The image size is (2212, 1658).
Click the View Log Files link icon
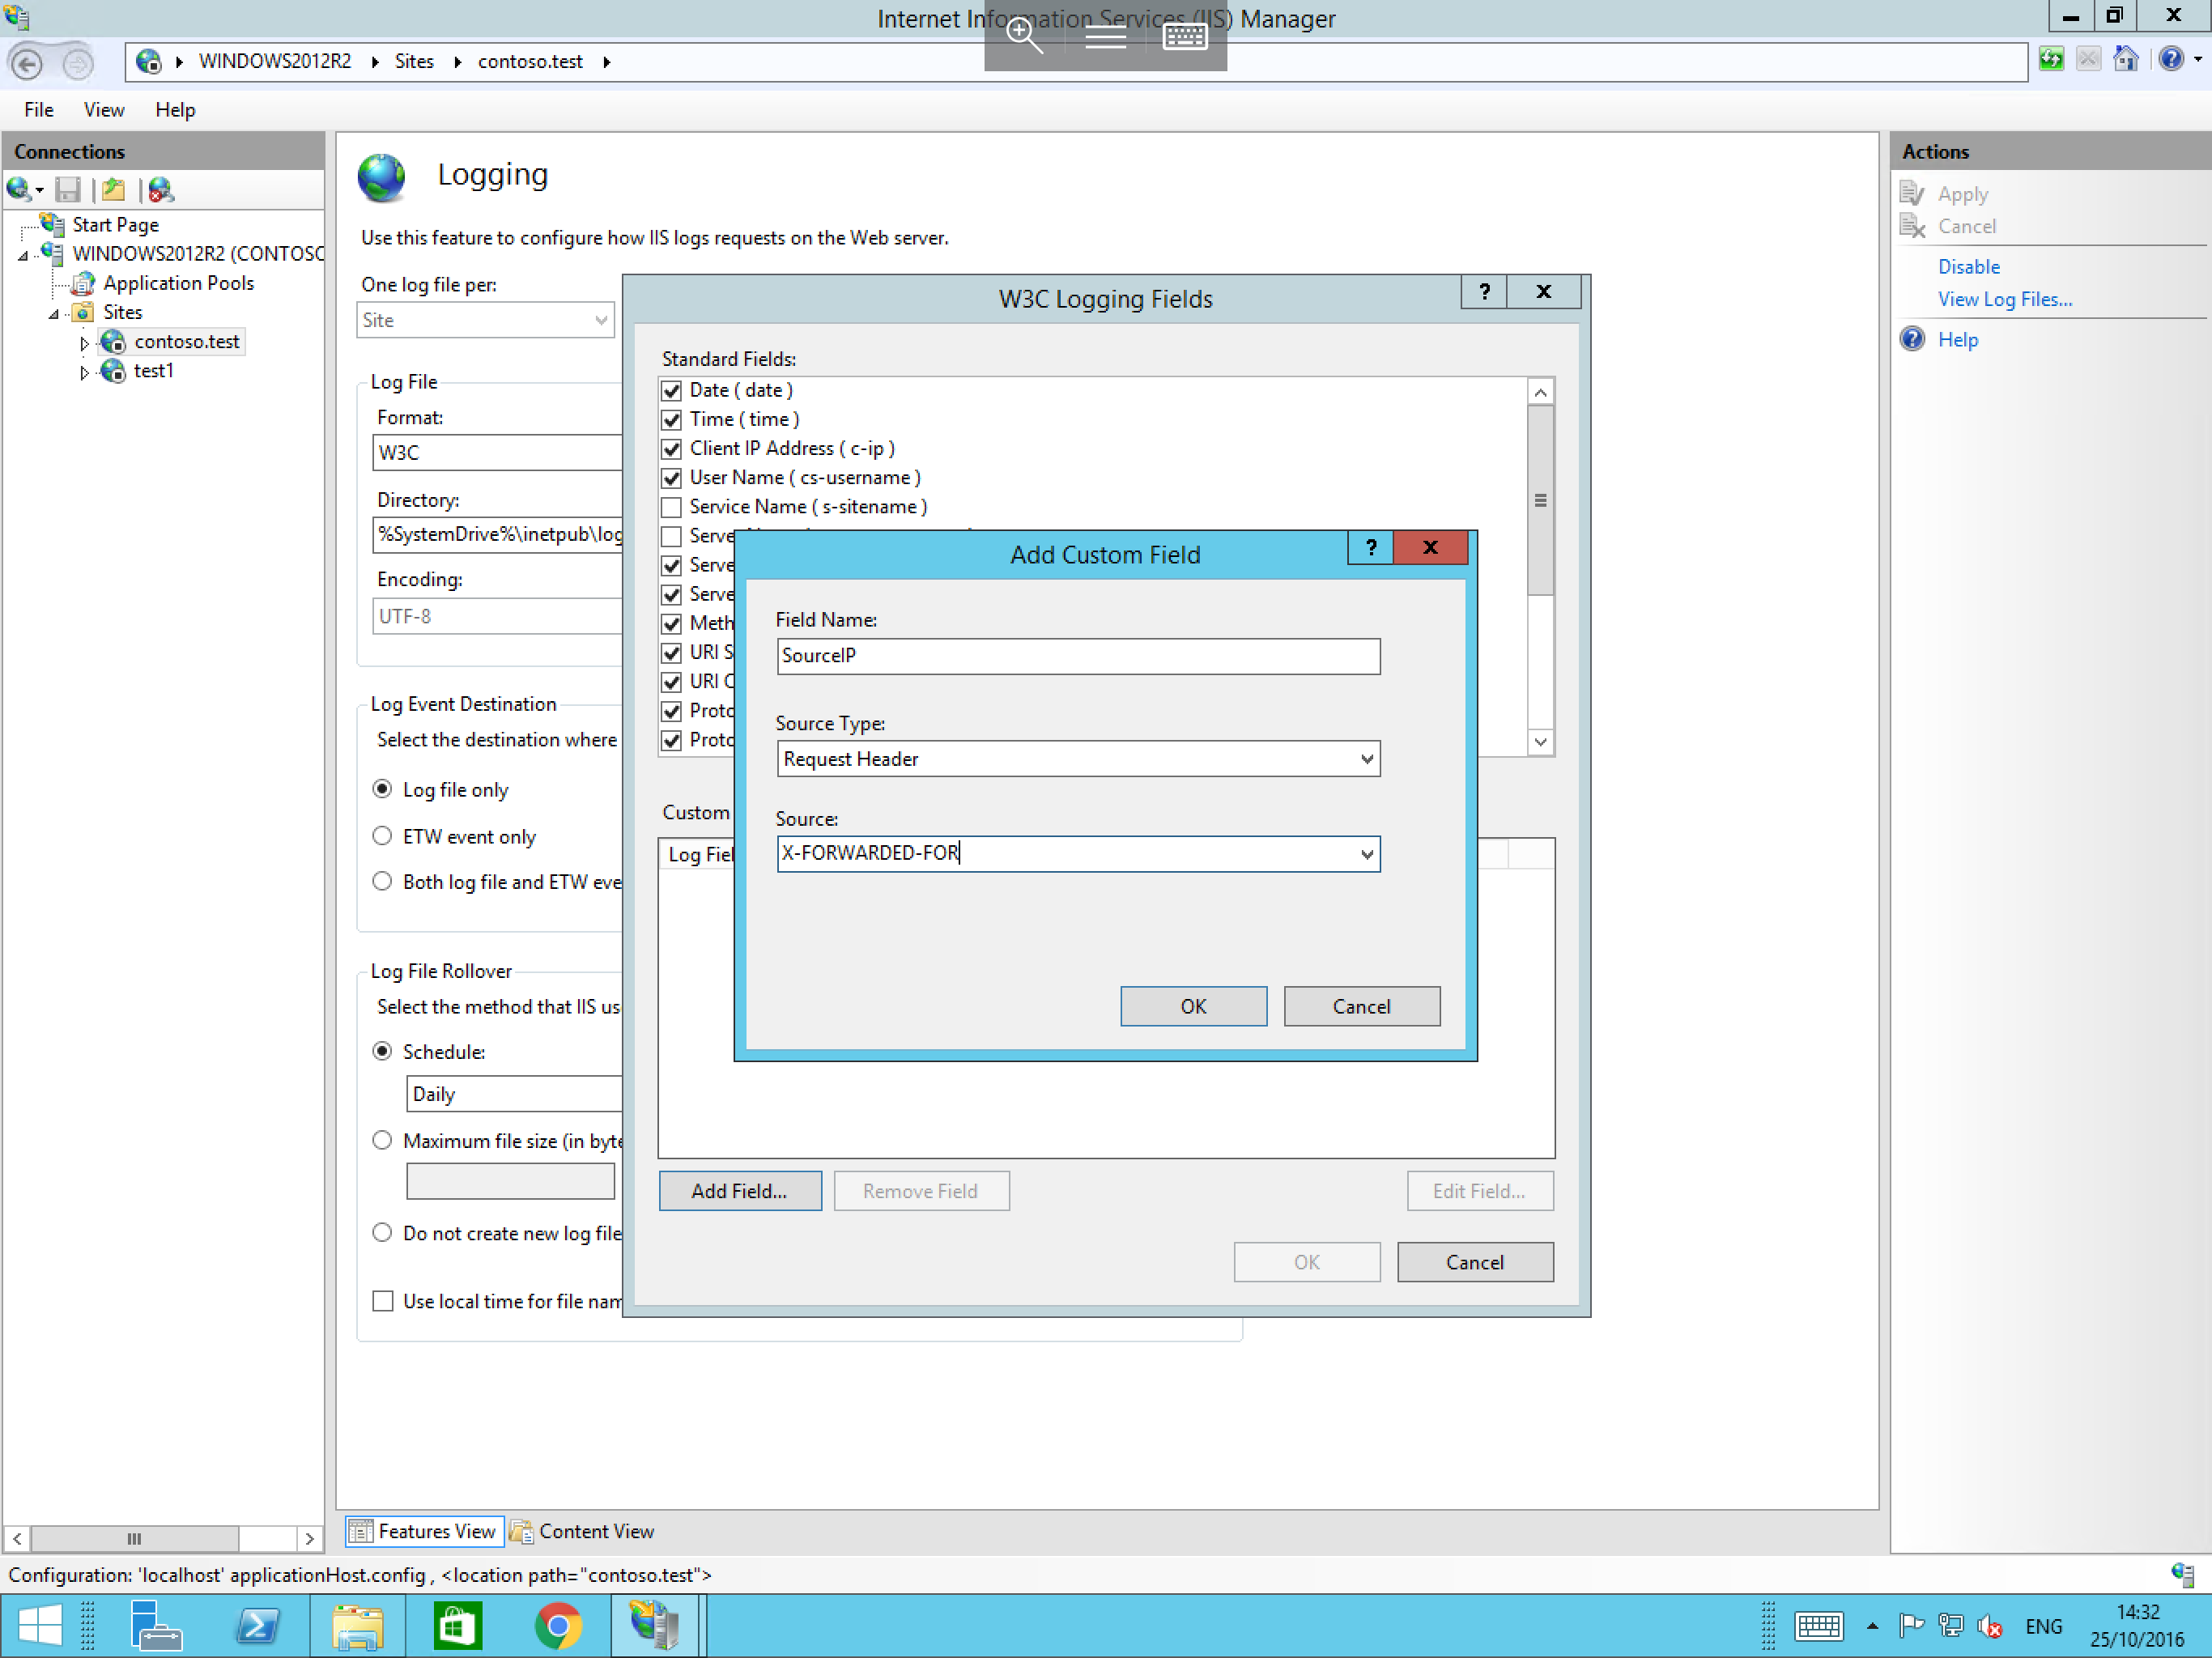pyautogui.click(x=2005, y=300)
